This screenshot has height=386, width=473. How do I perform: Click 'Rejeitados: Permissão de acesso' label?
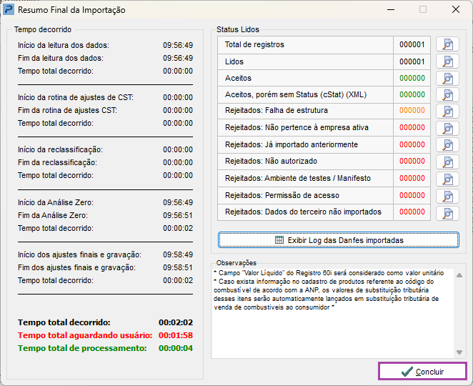[282, 196]
